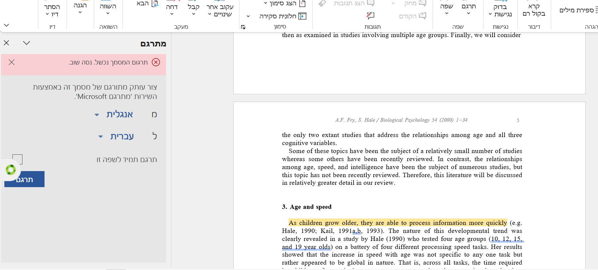Click the word count (ספירת מילים) button
This screenshot has height=270, width=598.
[x=578, y=10]
